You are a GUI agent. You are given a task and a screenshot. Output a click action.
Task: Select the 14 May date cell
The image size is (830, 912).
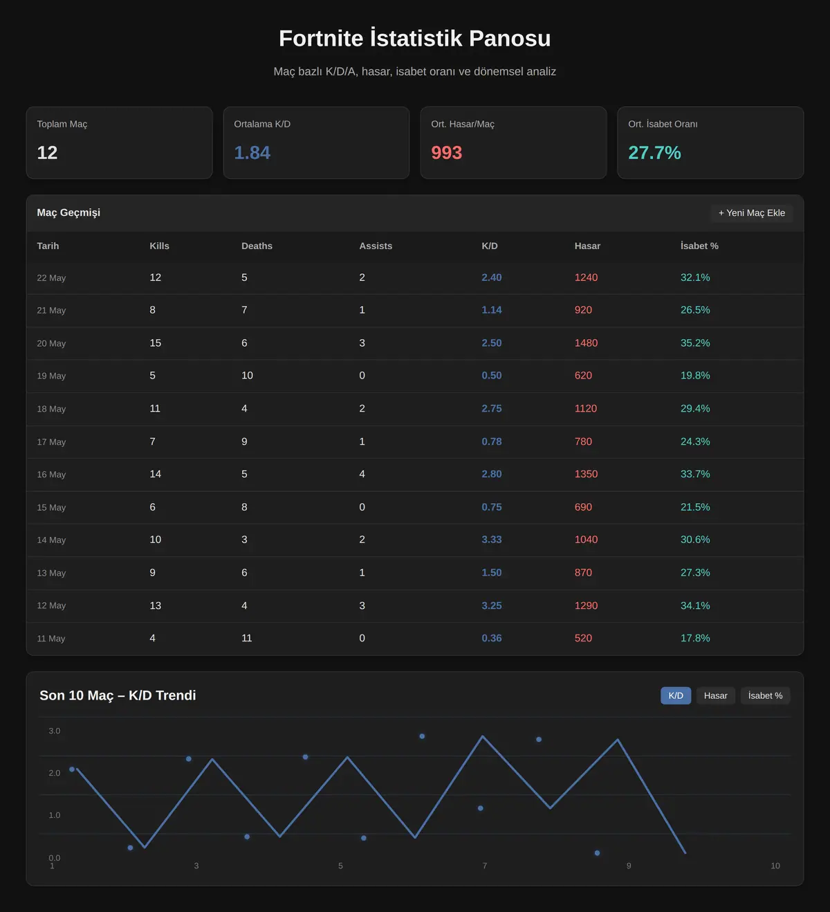click(51, 540)
